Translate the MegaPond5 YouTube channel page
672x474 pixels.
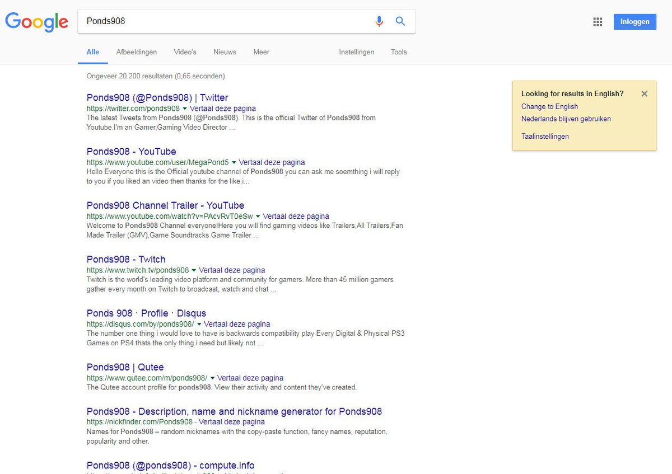[x=272, y=163]
